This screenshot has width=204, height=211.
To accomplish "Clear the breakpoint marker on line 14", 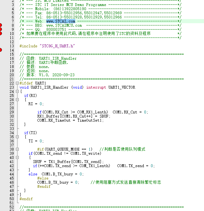I will click(1, 50).
